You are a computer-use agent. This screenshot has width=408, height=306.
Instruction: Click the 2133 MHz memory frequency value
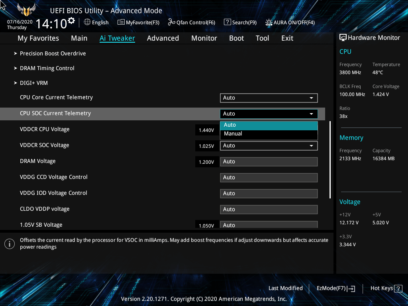[350, 159]
